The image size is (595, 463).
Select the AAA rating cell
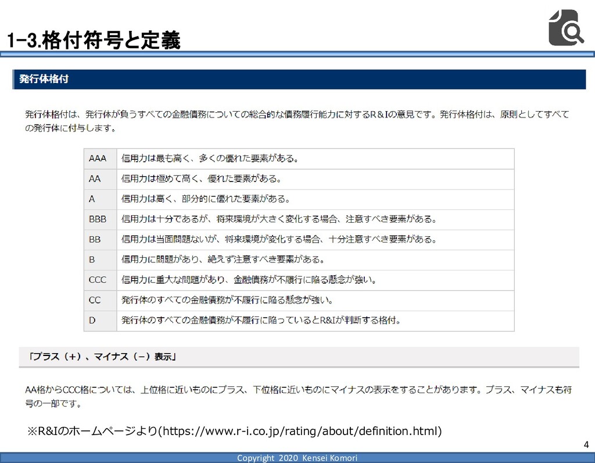tap(100, 159)
